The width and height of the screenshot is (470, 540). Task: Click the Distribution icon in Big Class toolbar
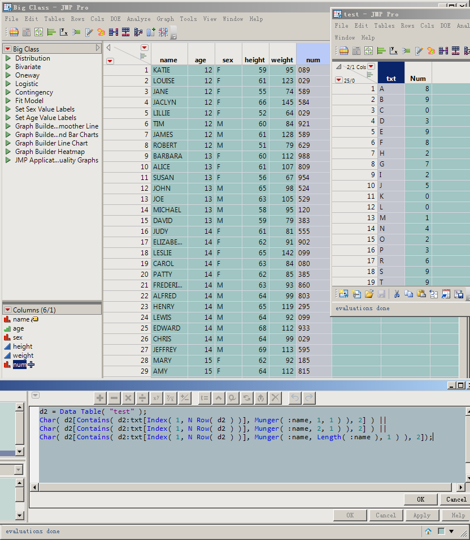(x=51, y=32)
